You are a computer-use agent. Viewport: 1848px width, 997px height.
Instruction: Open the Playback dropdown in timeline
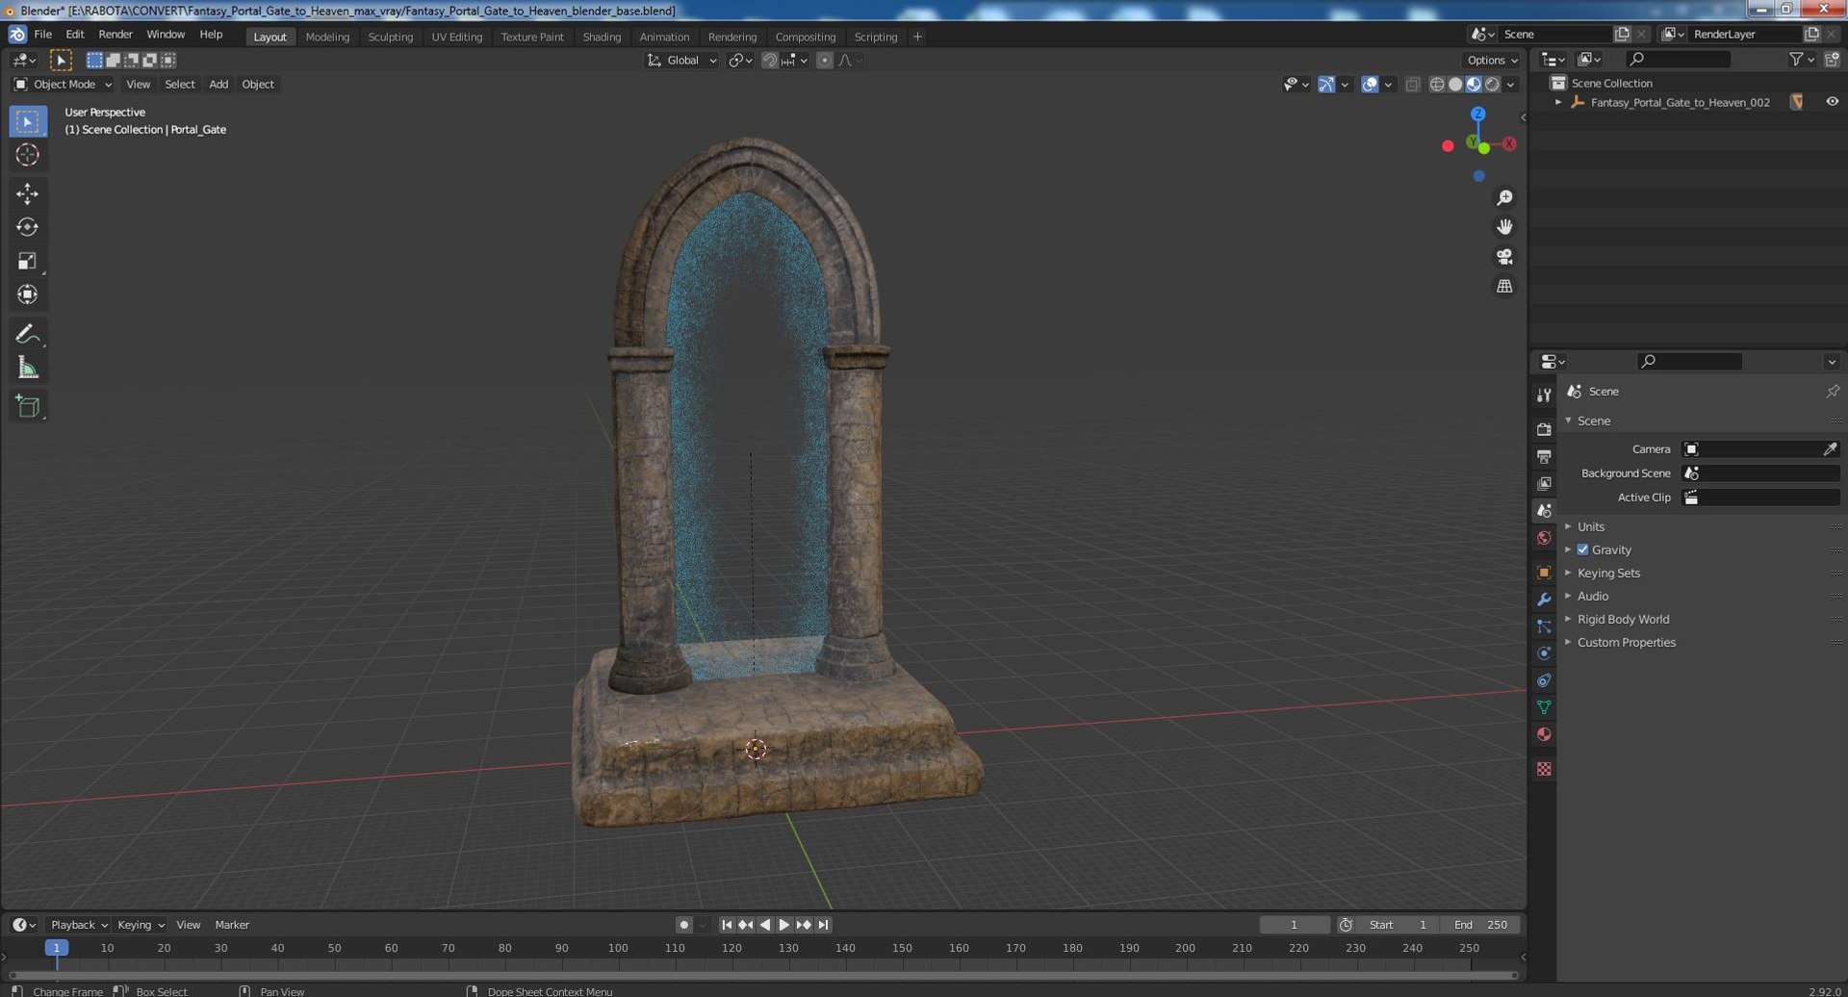tap(78, 925)
